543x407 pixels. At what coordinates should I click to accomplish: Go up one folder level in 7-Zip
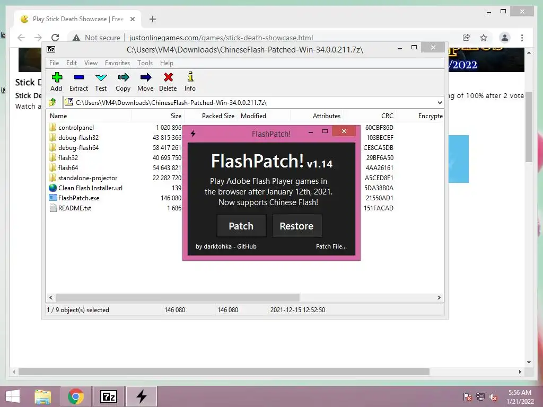point(52,102)
